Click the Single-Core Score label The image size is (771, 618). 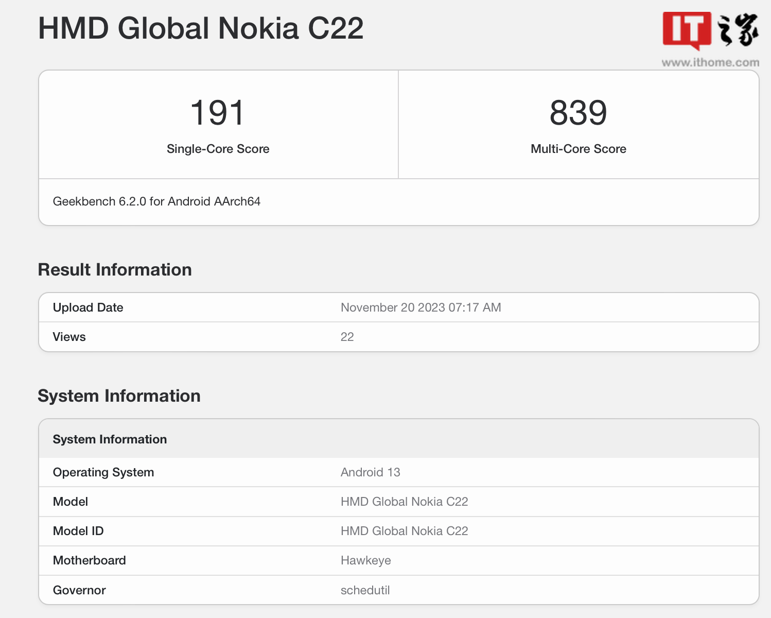point(218,149)
